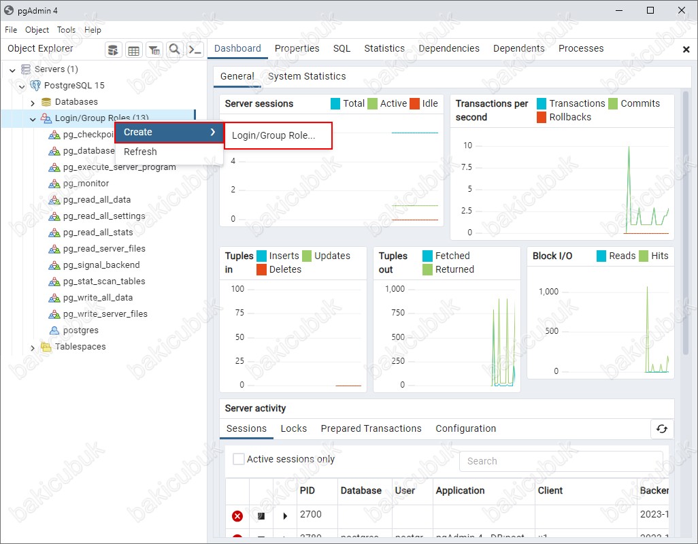Select the General dashboard sub-tab
698x544 pixels.
coord(237,77)
